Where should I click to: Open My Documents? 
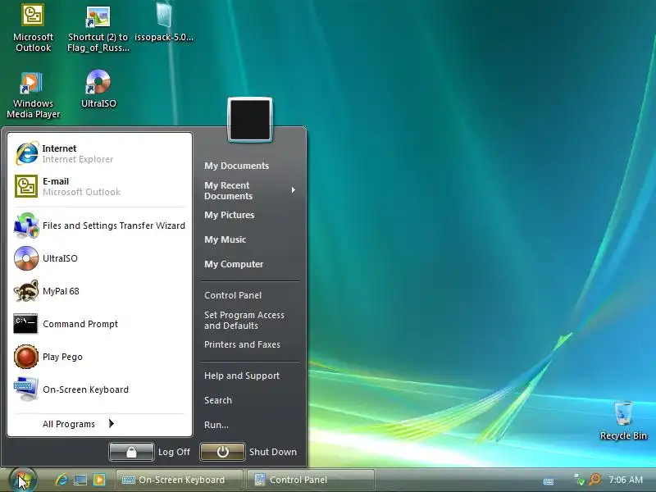click(x=237, y=166)
